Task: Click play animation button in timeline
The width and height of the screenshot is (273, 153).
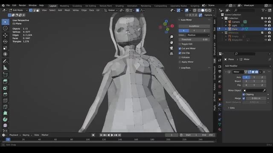Action: pyautogui.click(x=112, y=135)
